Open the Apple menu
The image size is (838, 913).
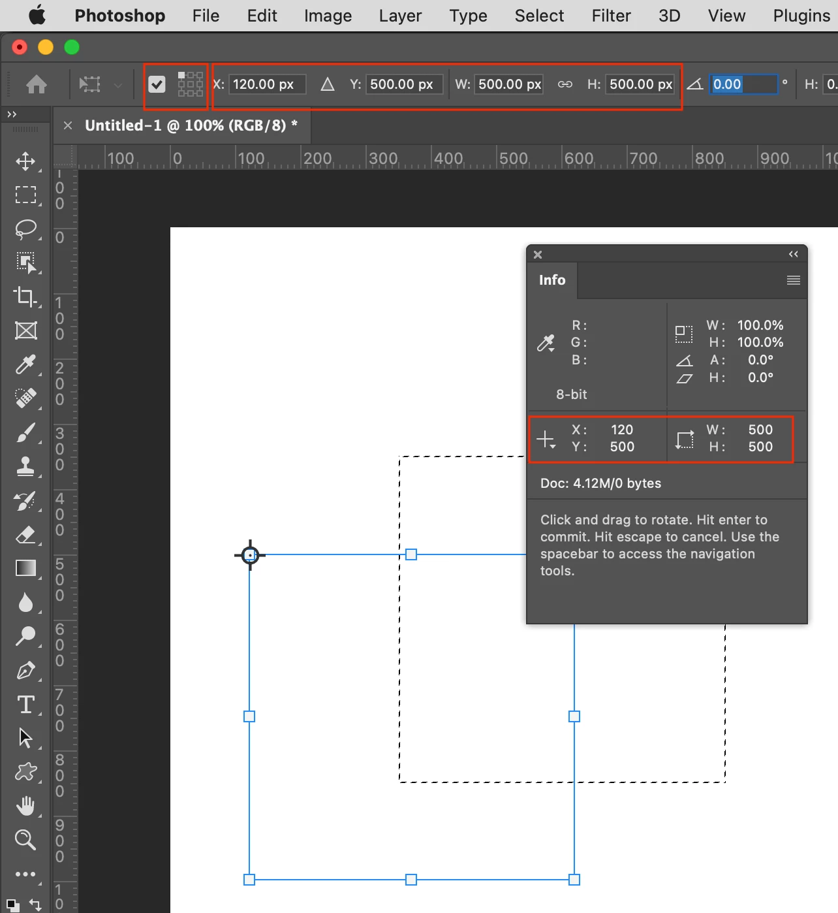[x=37, y=15]
